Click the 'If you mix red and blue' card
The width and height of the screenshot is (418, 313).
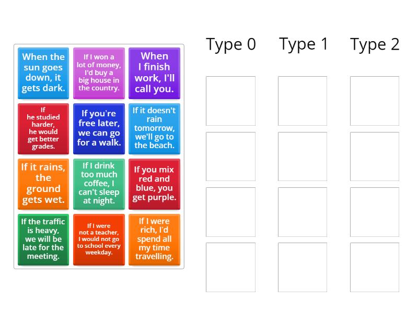click(154, 184)
